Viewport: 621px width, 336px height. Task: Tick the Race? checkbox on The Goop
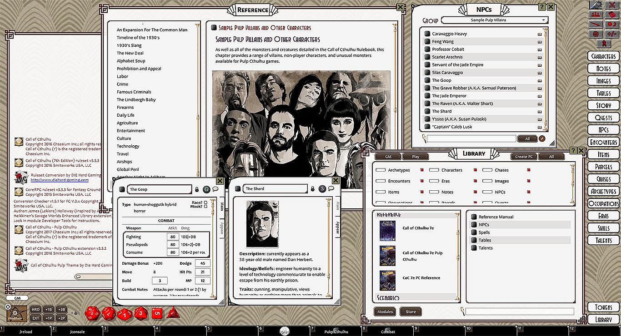pos(205,203)
